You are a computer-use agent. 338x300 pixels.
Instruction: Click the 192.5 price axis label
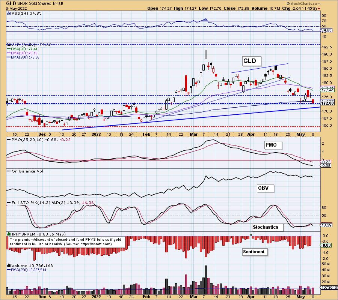tap(327, 47)
